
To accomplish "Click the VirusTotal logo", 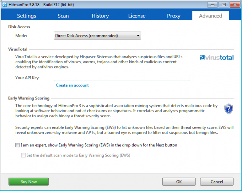I will click(x=217, y=57).
